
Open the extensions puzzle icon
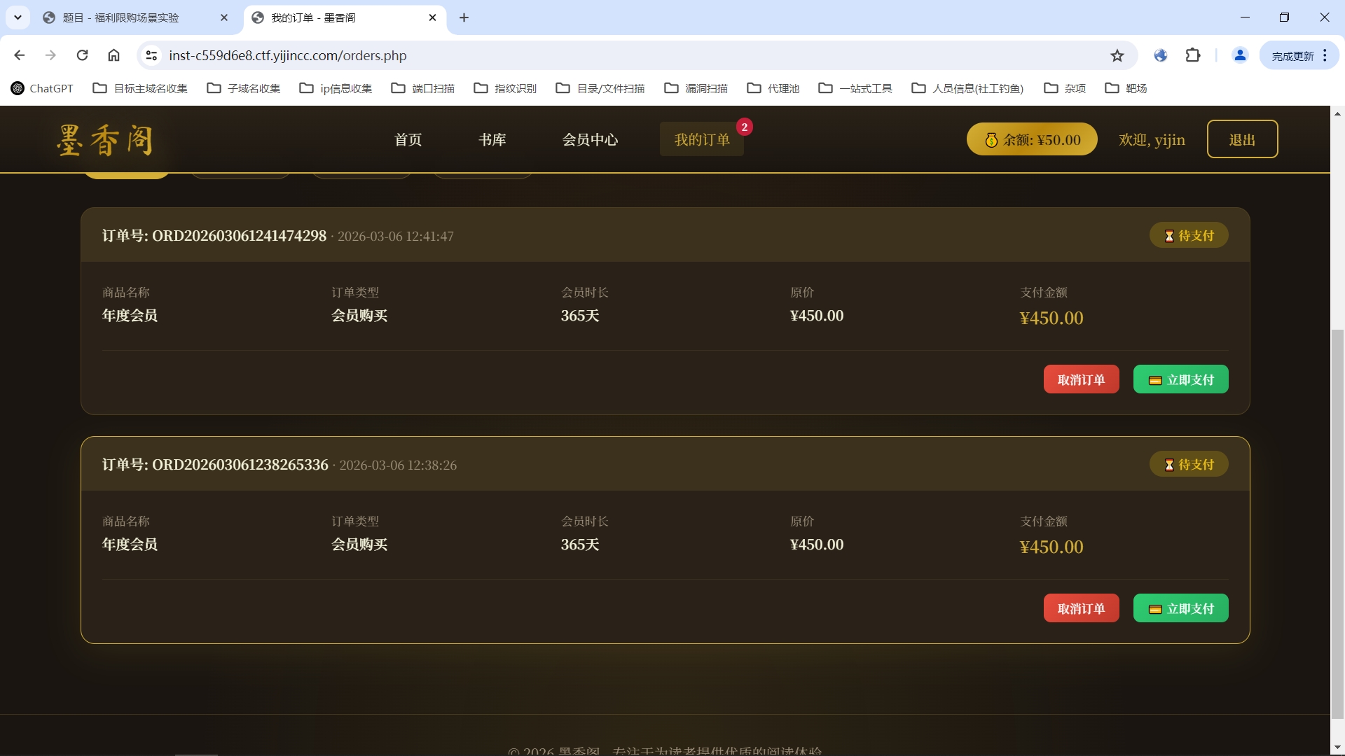tap(1192, 55)
